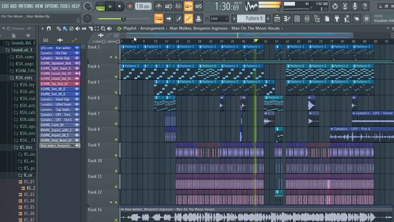This screenshot has height=222, width=394.
Task: Open the Line snap selector dropdown
Action: pyautogui.click(x=219, y=18)
